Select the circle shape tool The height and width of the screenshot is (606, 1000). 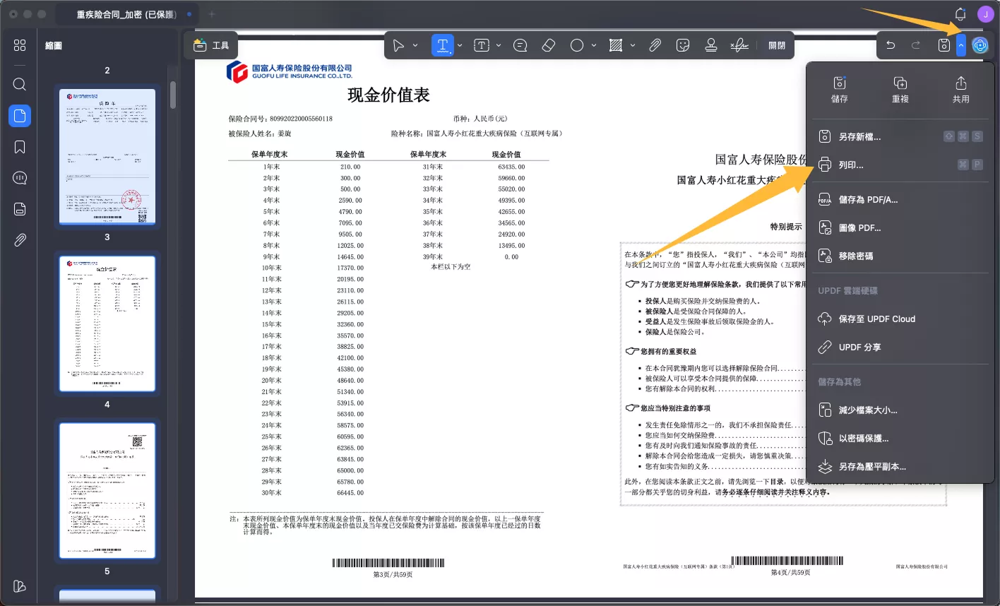[x=577, y=45]
